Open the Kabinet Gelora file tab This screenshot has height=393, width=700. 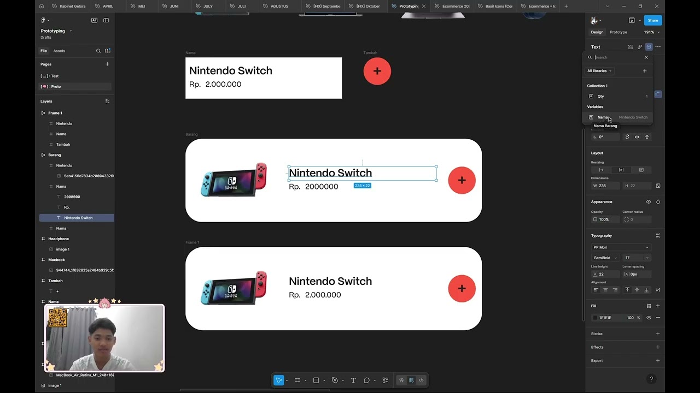click(x=69, y=6)
